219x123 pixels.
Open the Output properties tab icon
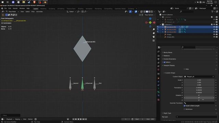point(158,59)
